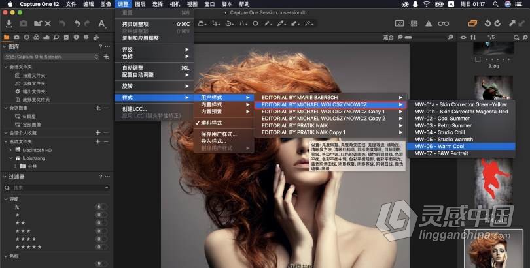Open the 图层 menu in menu bar

pos(140,4)
